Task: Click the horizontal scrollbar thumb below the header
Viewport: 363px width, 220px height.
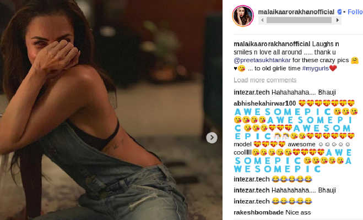Action: (x=299, y=20)
